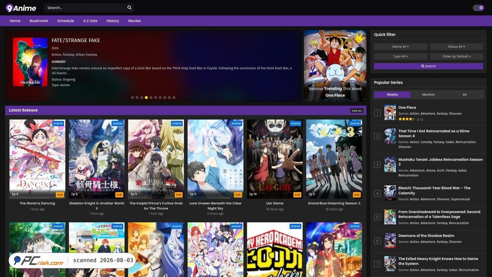The image size is (492, 277).
Task: Click the Liar Game title link
Action: (x=275, y=204)
